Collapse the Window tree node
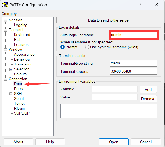 point(6,50)
